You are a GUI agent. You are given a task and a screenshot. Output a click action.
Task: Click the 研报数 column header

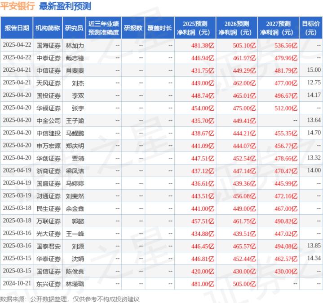[133, 28]
